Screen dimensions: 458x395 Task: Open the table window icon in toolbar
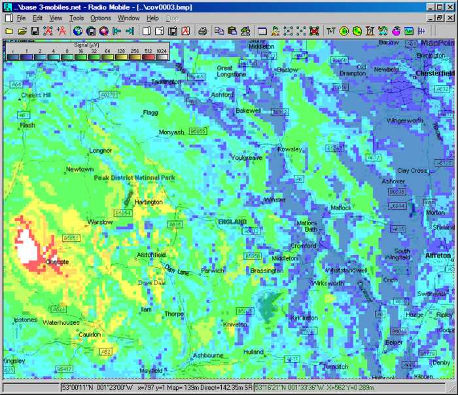point(262,31)
